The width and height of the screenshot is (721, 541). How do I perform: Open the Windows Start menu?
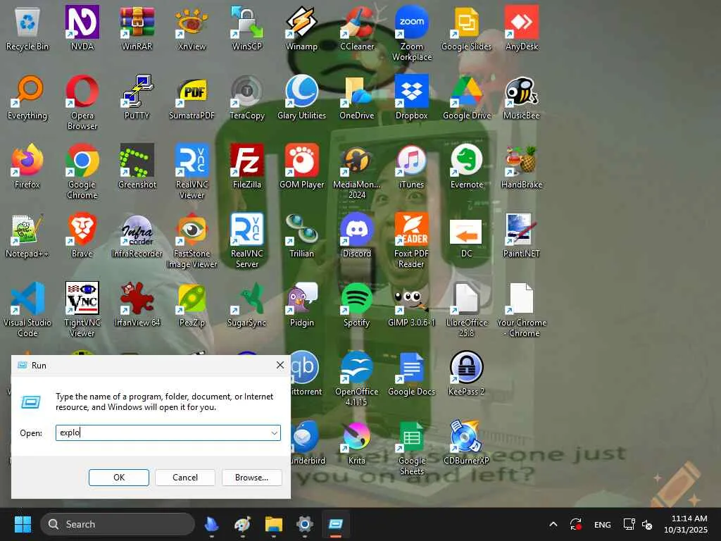pyautogui.click(x=23, y=524)
